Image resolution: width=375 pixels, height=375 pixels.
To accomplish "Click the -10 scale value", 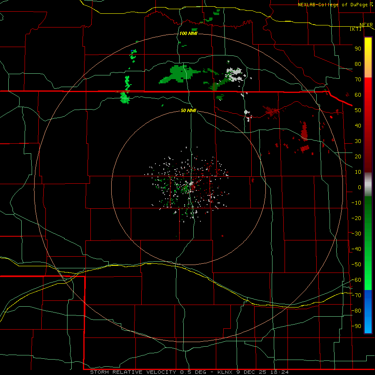I will pyautogui.click(x=356, y=203).
